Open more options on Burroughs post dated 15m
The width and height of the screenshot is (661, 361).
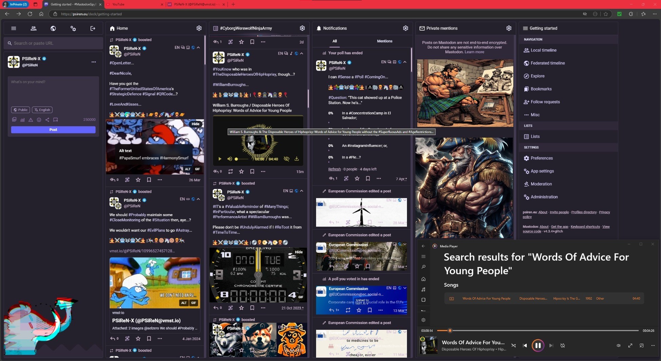point(263,171)
